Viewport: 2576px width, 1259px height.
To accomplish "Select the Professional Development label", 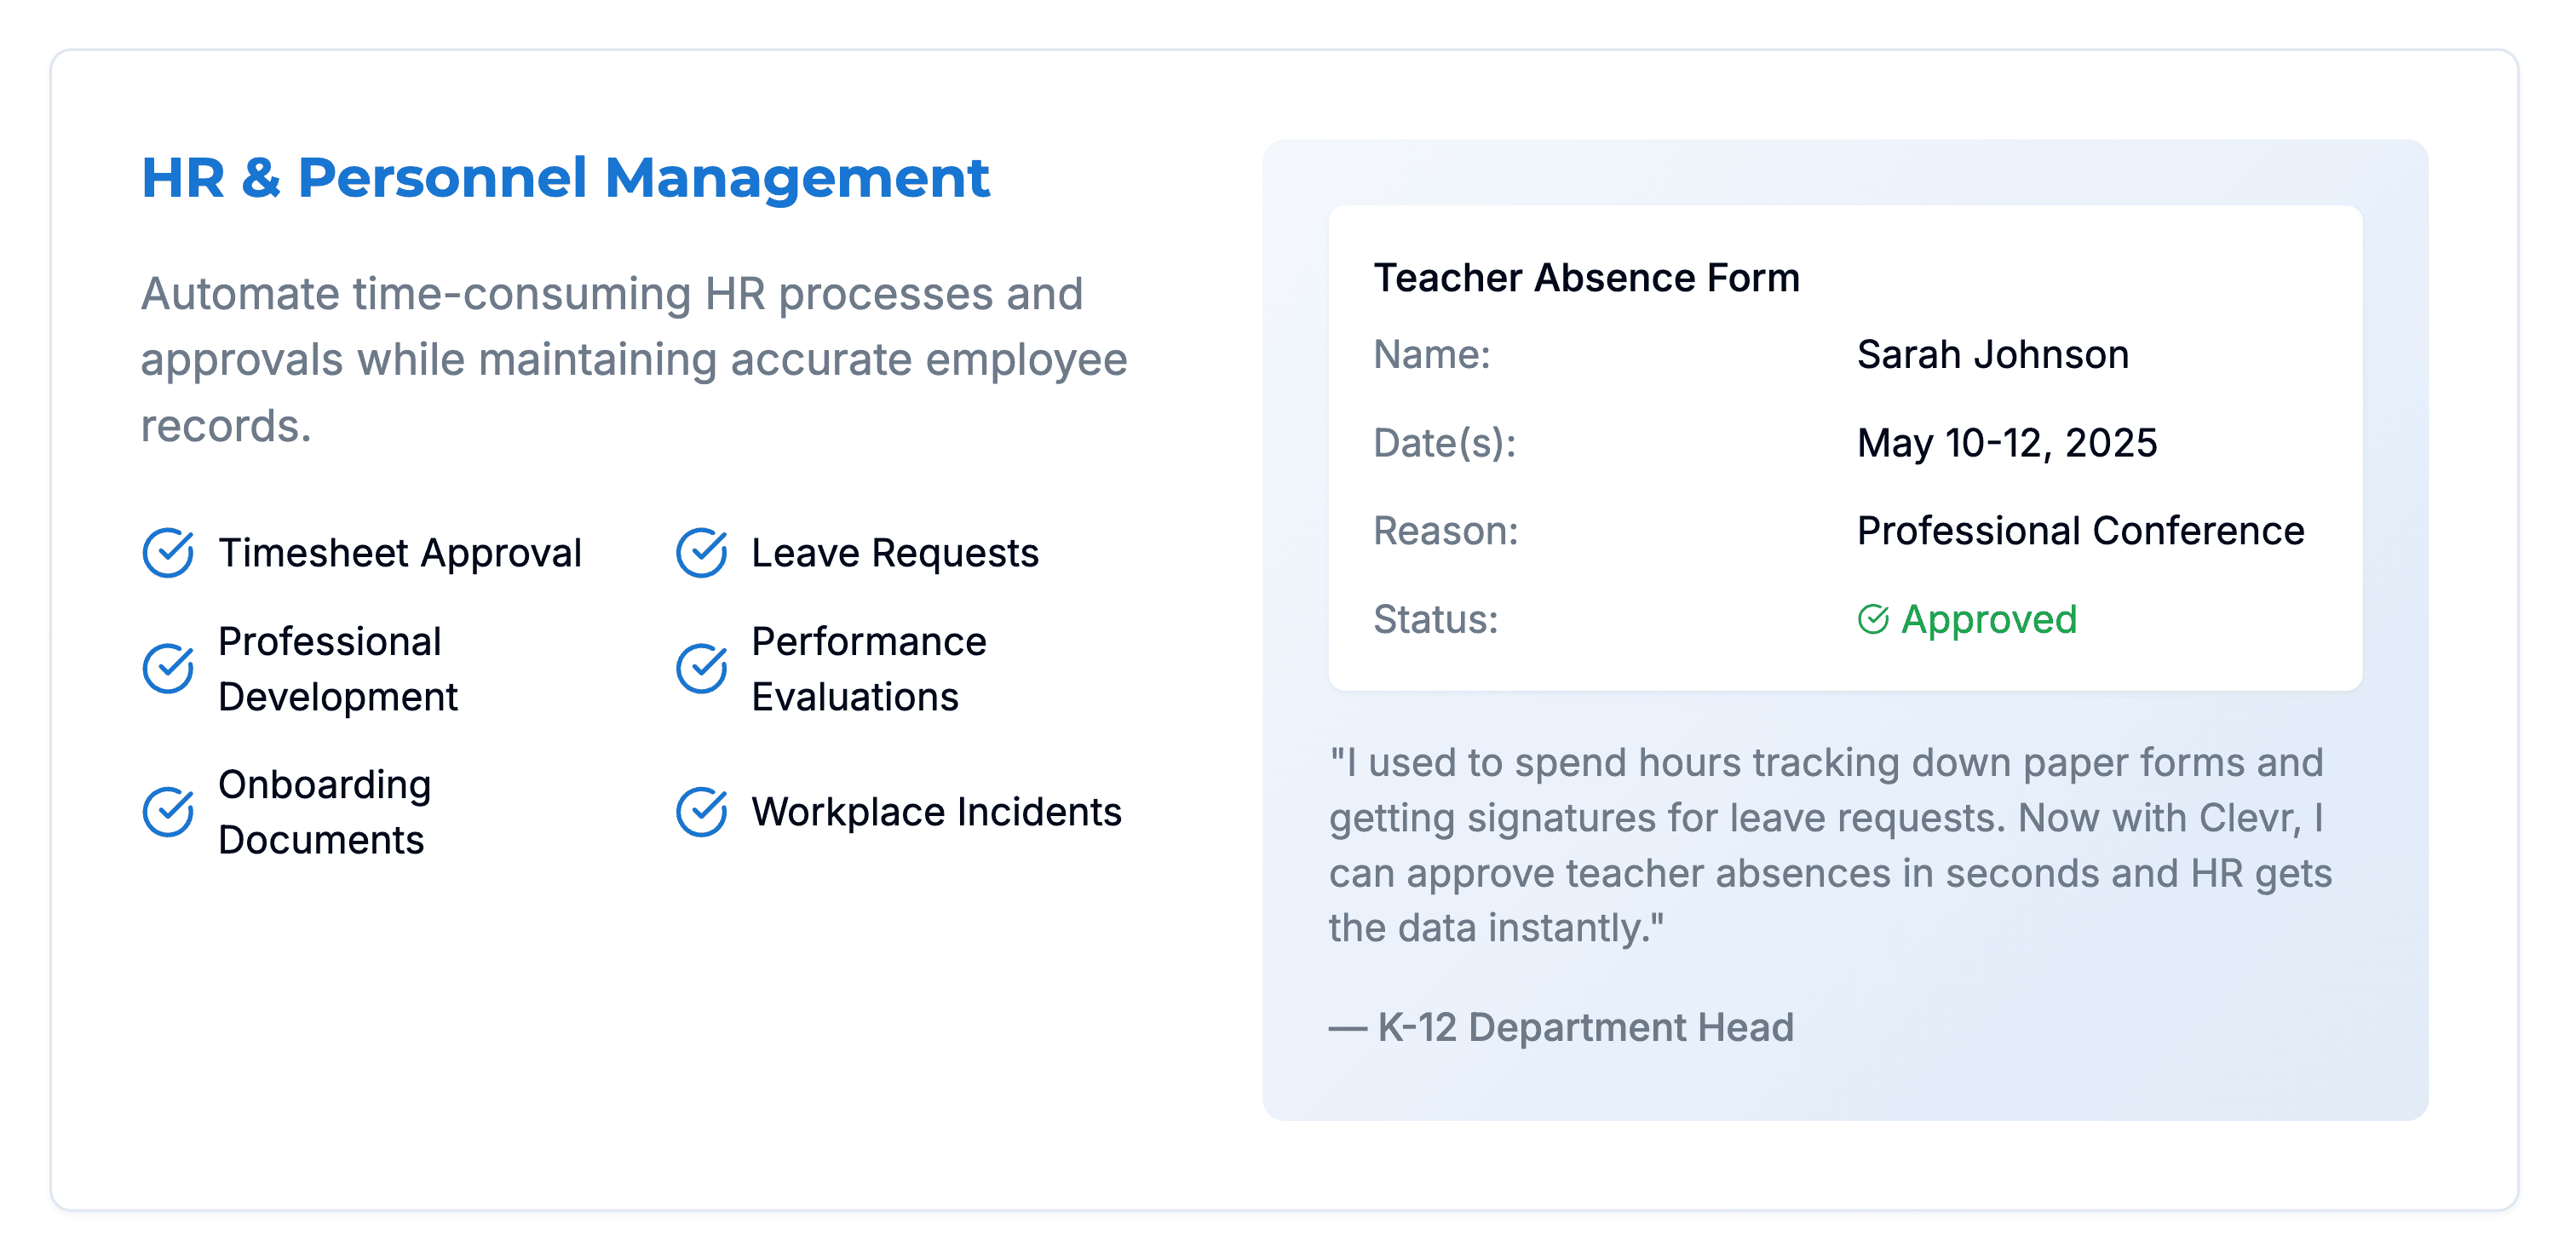I will click(x=338, y=669).
